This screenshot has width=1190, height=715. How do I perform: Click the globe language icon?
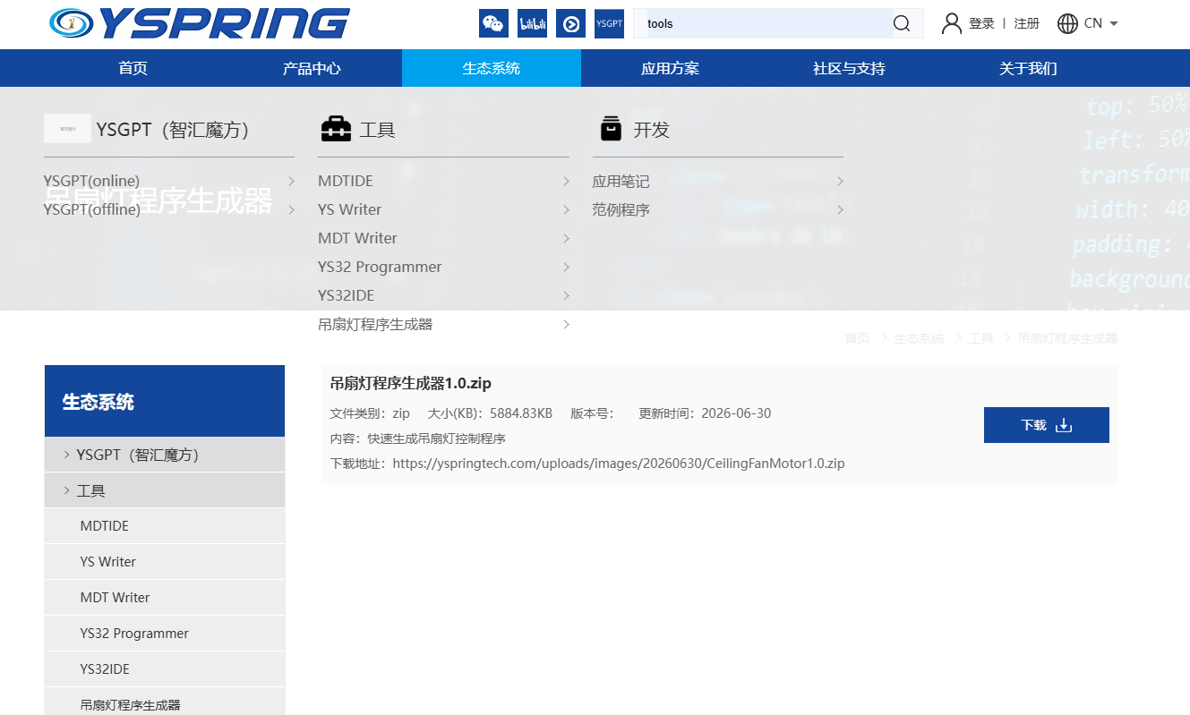pos(1067,23)
